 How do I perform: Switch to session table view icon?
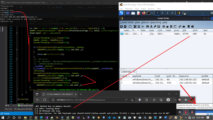(x=139, y=27)
